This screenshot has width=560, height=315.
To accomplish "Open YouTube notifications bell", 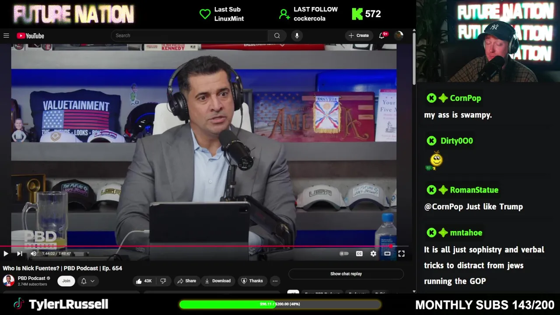I will pyautogui.click(x=382, y=35).
